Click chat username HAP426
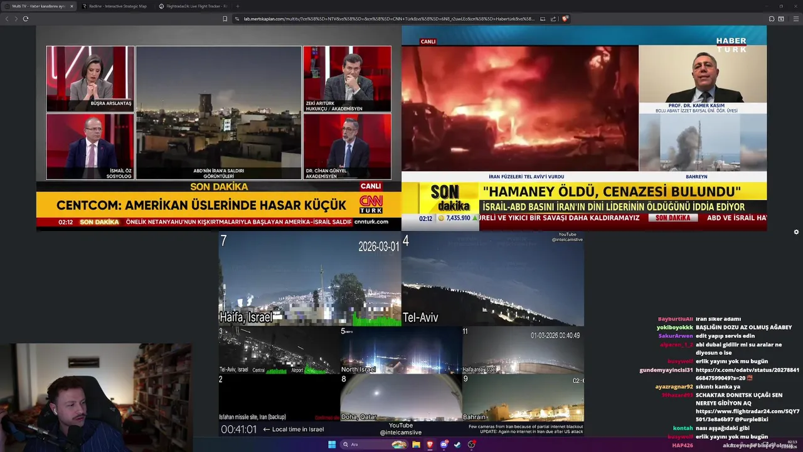 coord(683,445)
